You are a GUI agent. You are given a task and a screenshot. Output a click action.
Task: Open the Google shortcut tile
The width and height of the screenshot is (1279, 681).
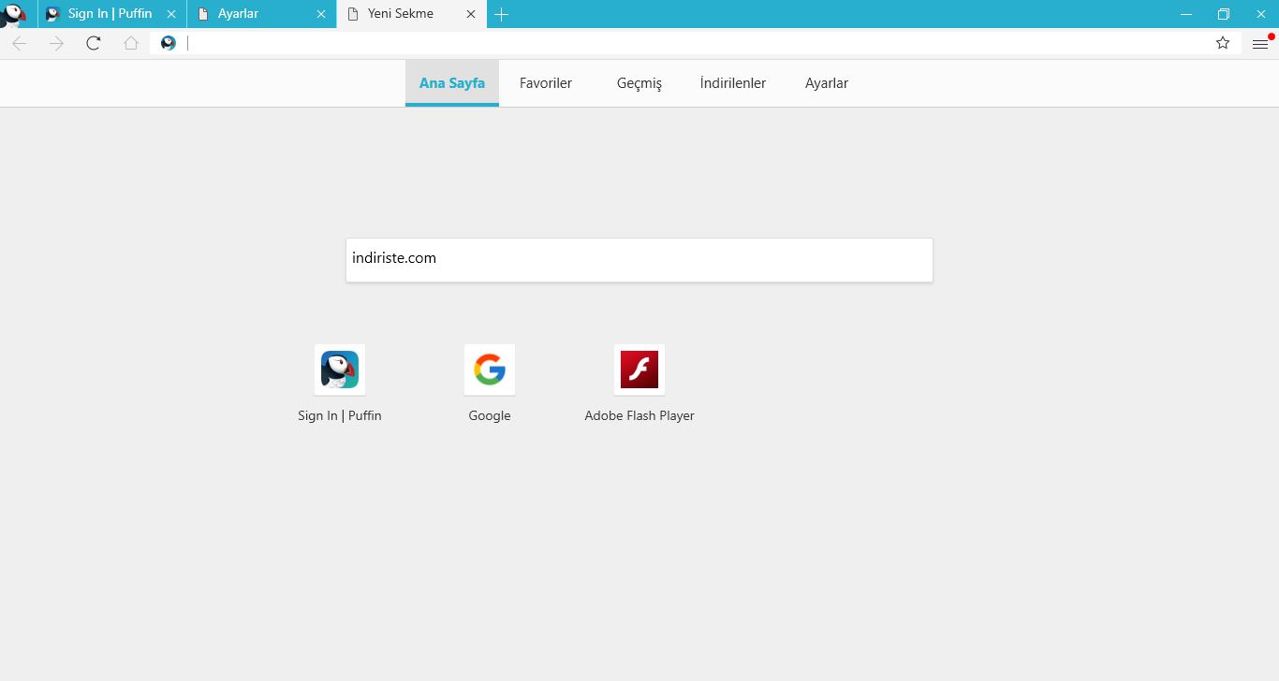pos(490,369)
